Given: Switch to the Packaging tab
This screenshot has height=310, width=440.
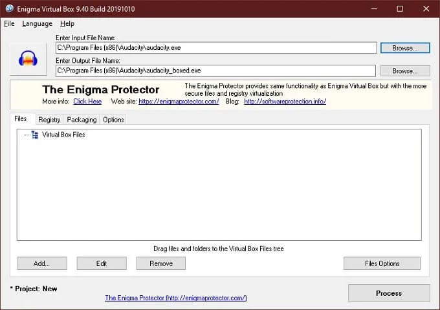Looking at the screenshot, I should tap(82, 120).
